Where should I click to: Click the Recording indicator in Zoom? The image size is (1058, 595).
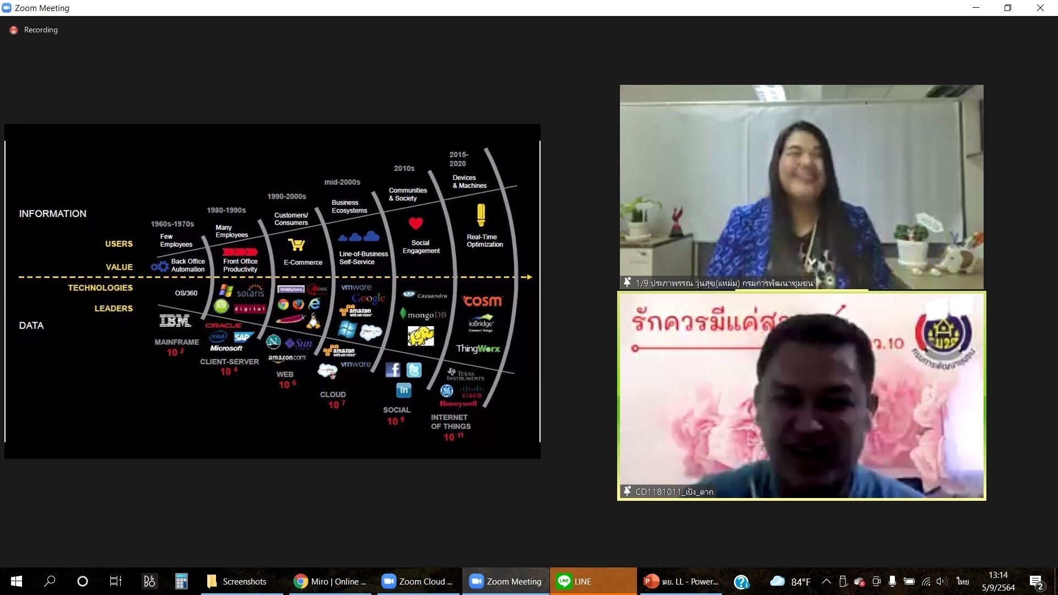[33, 30]
